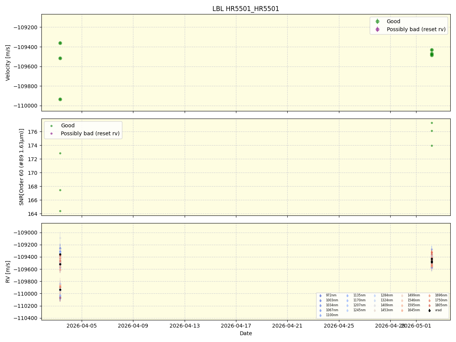
Task: Click the 1750nm legend marker
Action: pos(429,301)
